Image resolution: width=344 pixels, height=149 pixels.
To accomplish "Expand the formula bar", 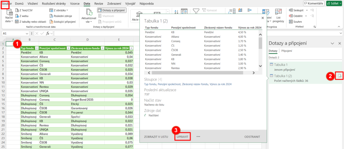I will click(341, 33).
